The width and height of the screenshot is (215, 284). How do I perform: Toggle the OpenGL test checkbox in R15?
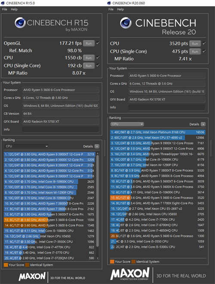coord(98,43)
